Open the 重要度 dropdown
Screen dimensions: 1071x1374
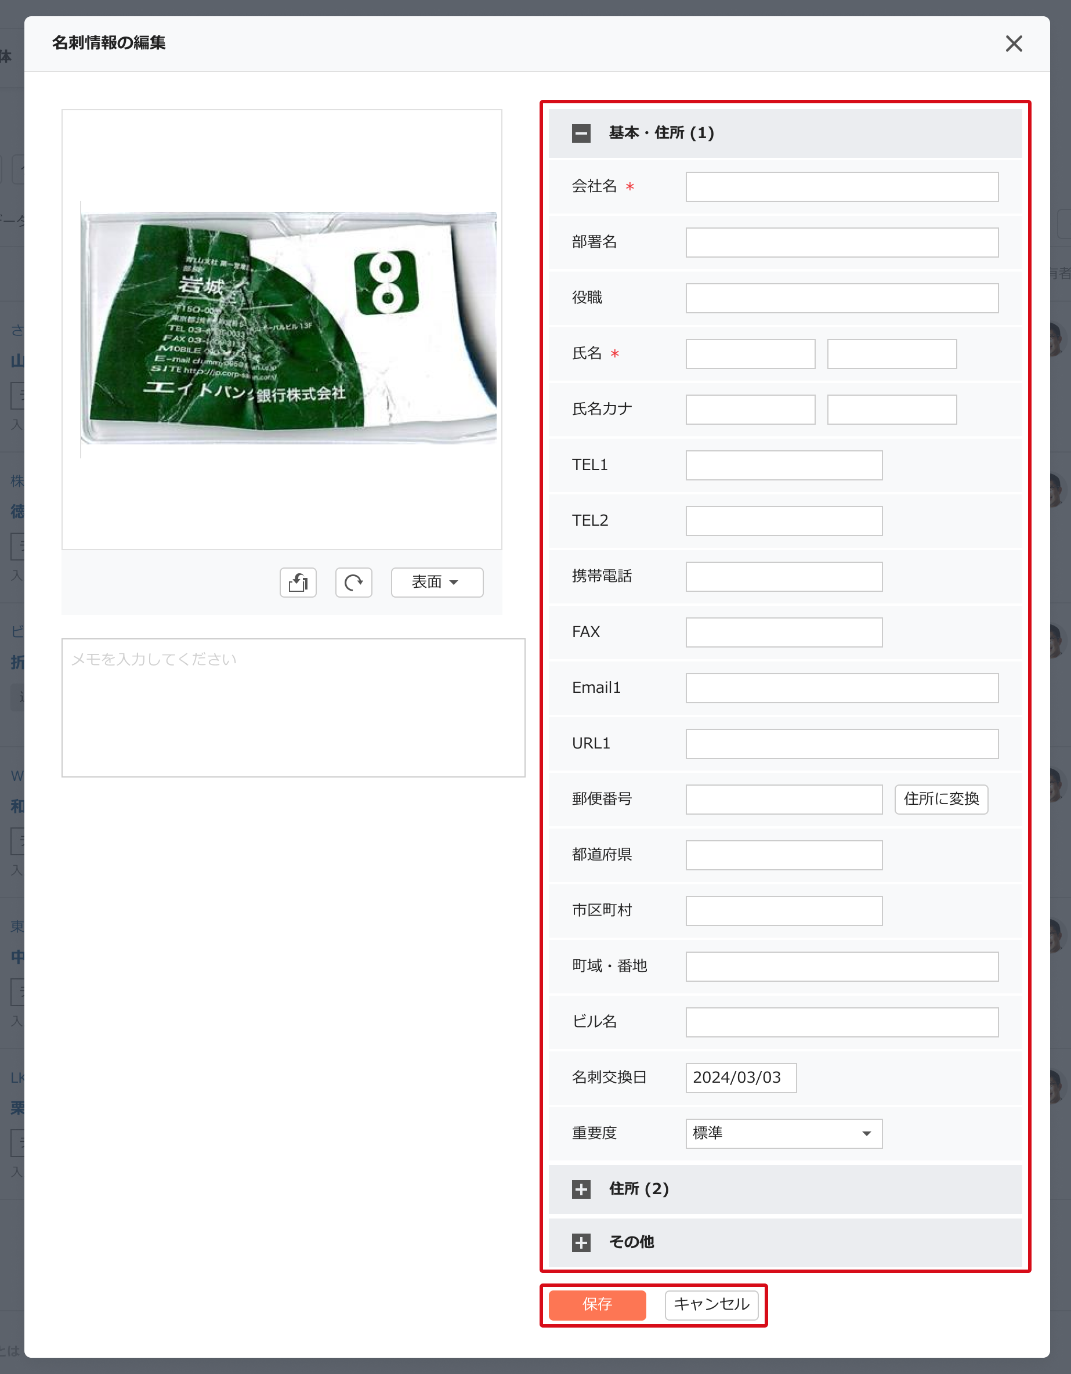tap(784, 1133)
